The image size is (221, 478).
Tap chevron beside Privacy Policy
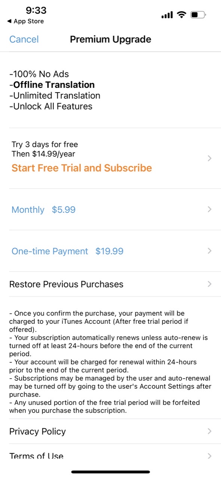(x=209, y=431)
